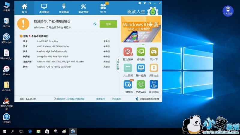The width and height of the screenshot is (240, 135).
Task: Select the Realtek High Definition Audio row
Action: [67, 51]
